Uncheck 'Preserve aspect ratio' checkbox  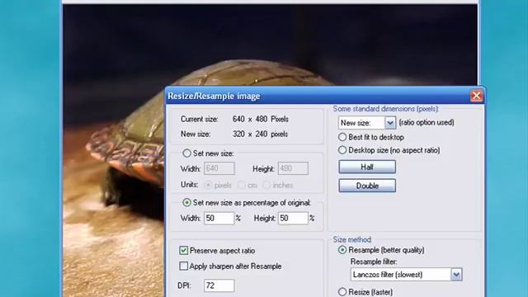coord(183,251)
